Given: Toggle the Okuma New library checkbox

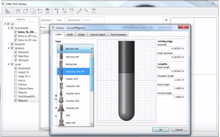Looking at the screenshot, I should (x=16, y=88).
